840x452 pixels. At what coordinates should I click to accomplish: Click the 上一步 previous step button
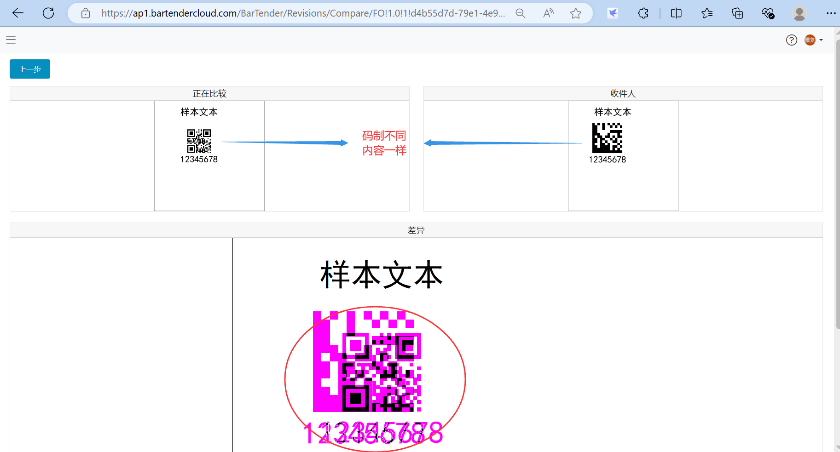[30, 69]
